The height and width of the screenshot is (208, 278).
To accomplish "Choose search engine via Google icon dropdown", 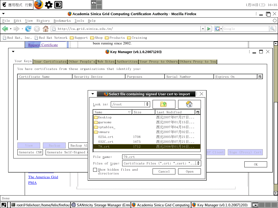I will 219,29.
